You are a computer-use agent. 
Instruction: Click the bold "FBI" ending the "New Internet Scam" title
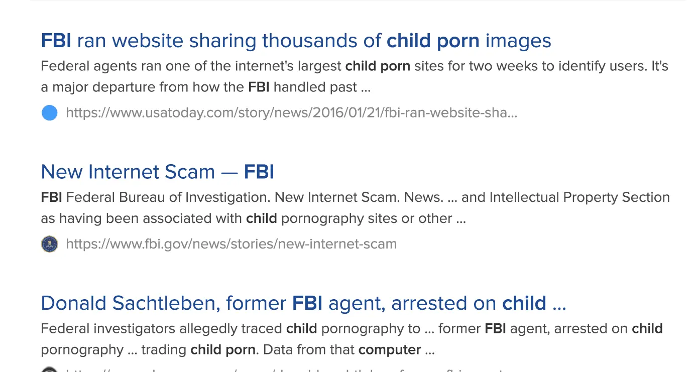click(x=259, y=172)
